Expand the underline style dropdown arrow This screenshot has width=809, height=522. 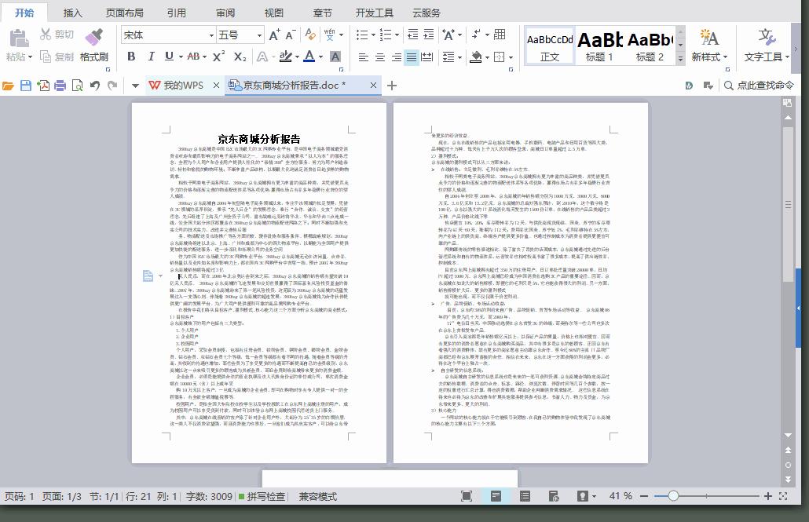pyautogui.click(x=181, y=57)
